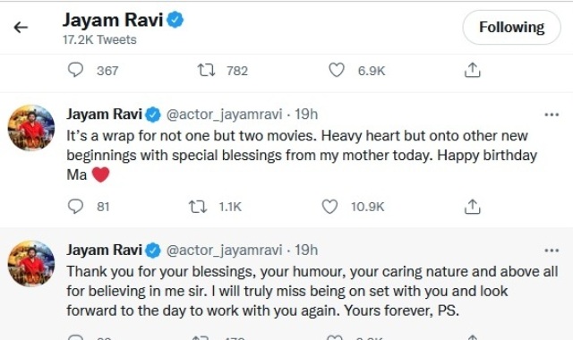Retweet the post with 1.1K retweets
573x340 pixels.
[x=198, y=207]
